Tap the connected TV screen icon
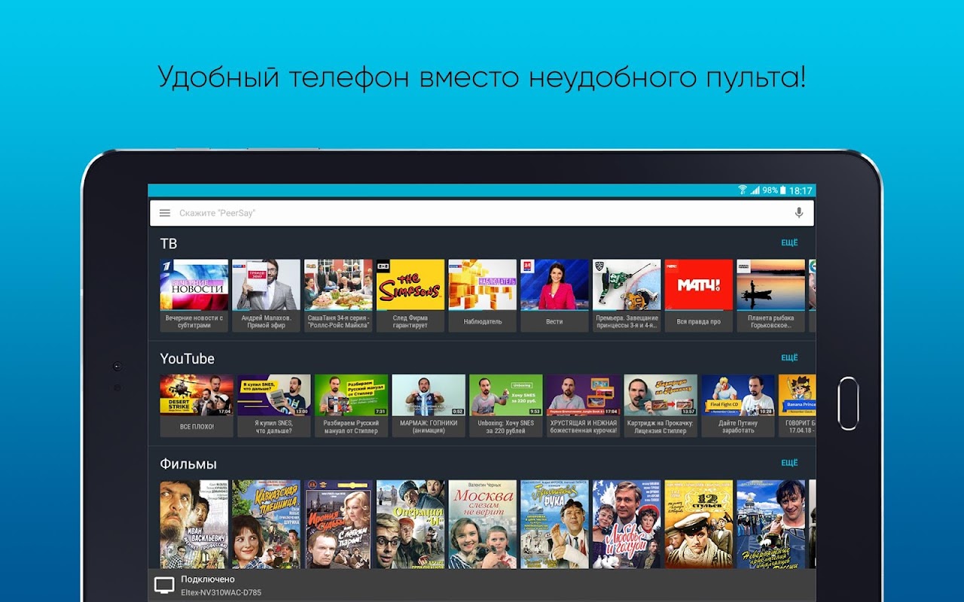The height and width of the screenshot is (602, 964). pyautogui.click(x=164, y=585)
